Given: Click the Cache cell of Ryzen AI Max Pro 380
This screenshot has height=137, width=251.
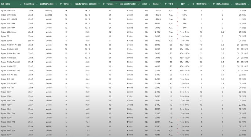Looking at the screenshot, I should [158, 71].
